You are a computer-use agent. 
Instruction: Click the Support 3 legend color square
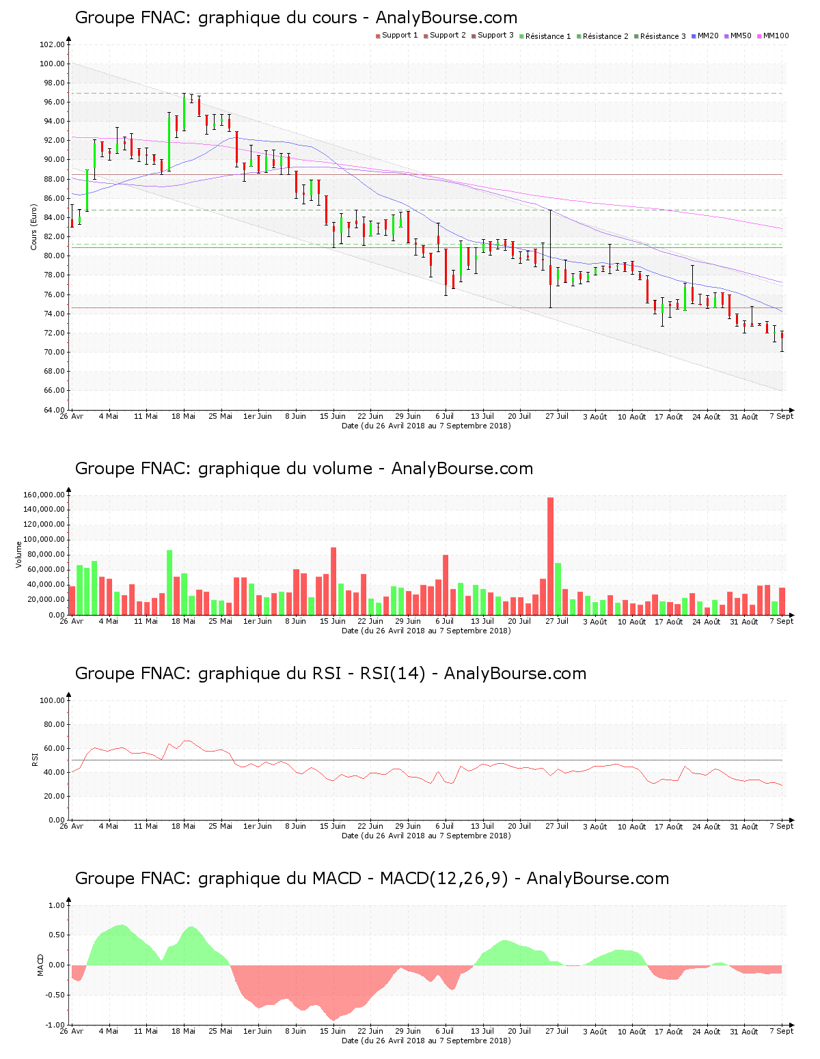(x=474, y=36)
